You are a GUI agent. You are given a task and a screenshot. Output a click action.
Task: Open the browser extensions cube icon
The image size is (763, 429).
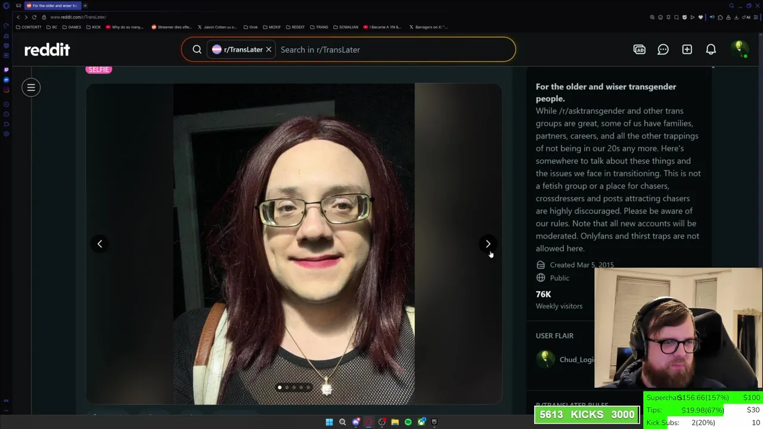pyautogui.click(x=720, y=17)
